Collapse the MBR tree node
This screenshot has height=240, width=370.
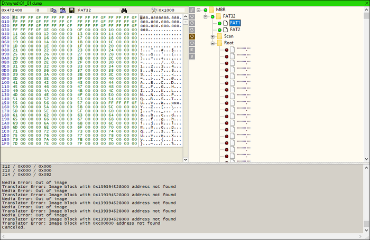[198, 10]
